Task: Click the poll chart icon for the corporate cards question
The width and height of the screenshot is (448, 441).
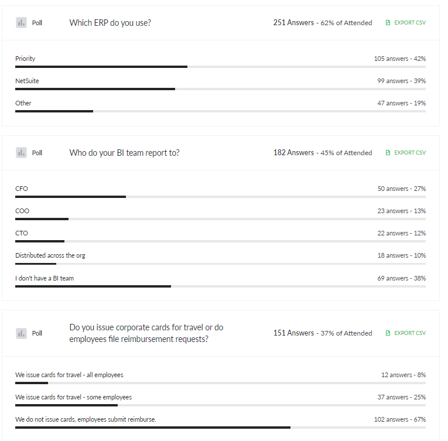Action: coord(21,333)
